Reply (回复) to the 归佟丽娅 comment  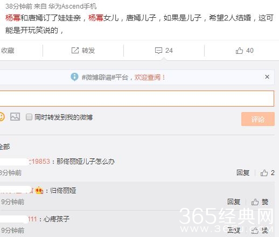point(234,202)
